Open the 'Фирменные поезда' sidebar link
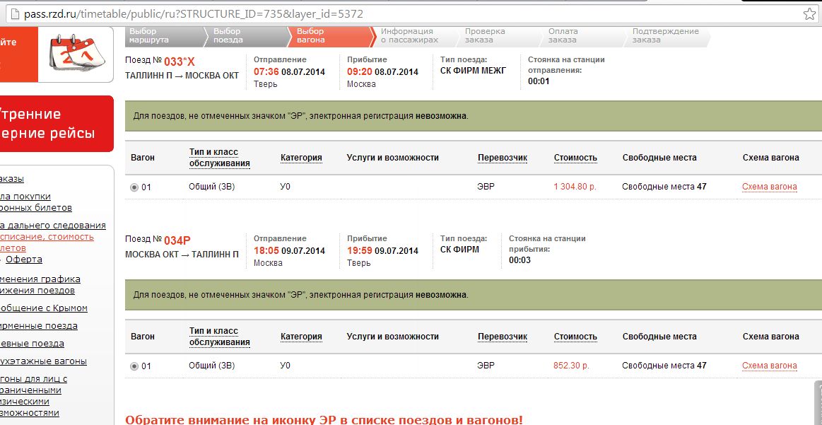This screenshot has height=425, width=822. (38, 326)
